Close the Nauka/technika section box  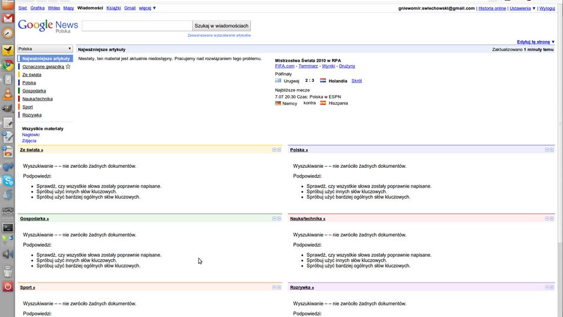tap(551, 218)
